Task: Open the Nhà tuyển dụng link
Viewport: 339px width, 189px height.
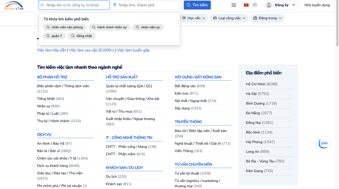Action: [x=317, y=5]
